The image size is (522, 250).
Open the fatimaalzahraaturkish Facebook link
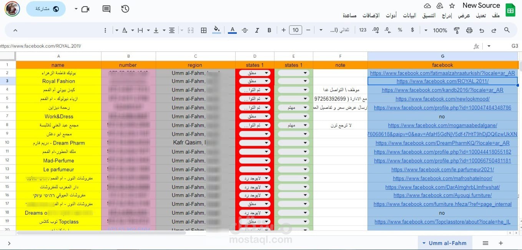click(x=442, y=73)
